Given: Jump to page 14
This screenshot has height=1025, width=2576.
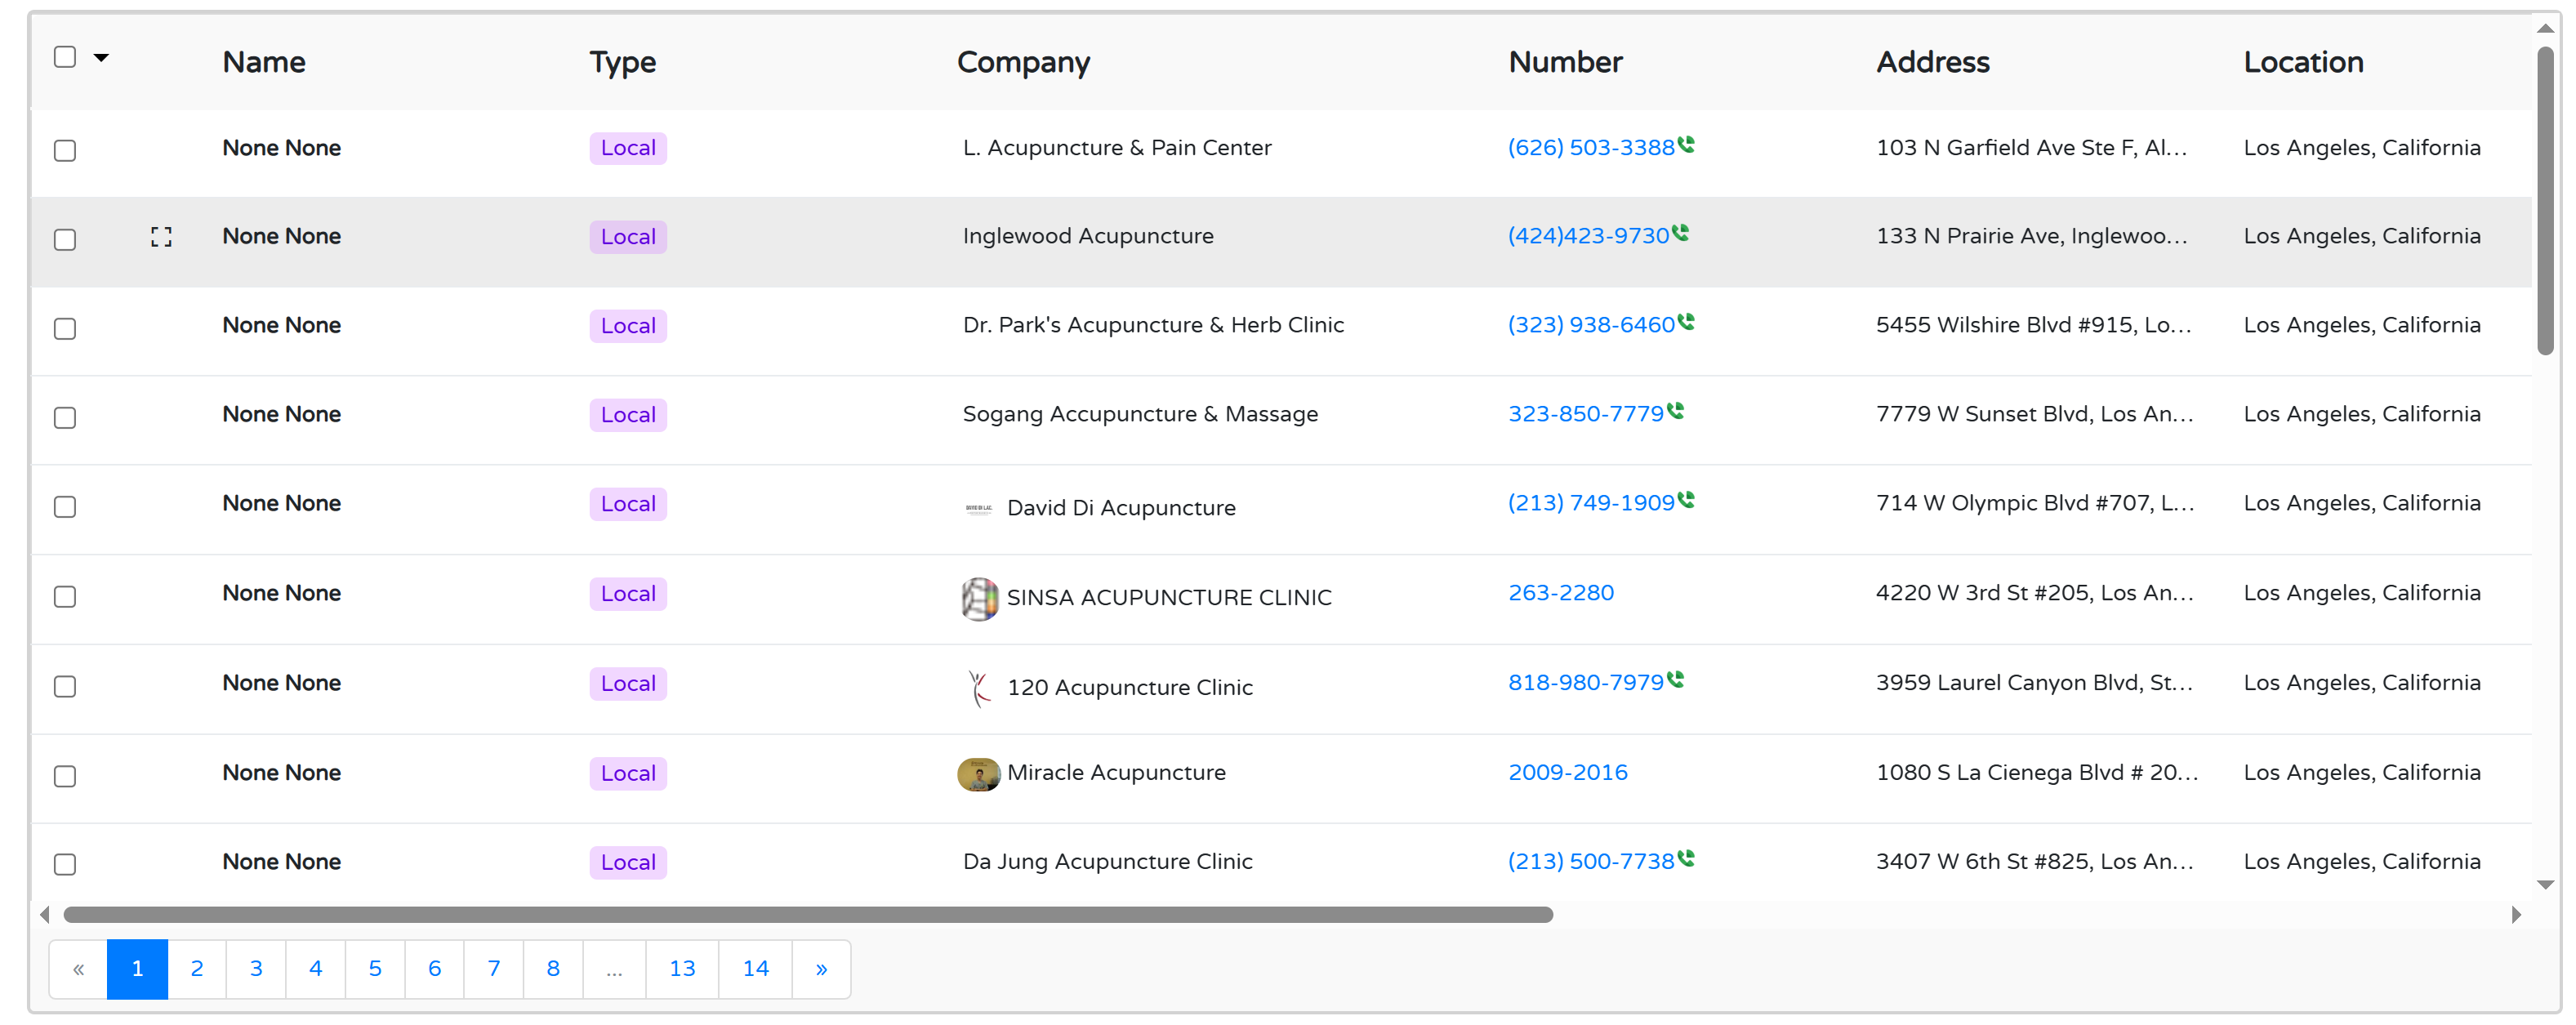Looking at the screenshot, I should click(755, 968).
